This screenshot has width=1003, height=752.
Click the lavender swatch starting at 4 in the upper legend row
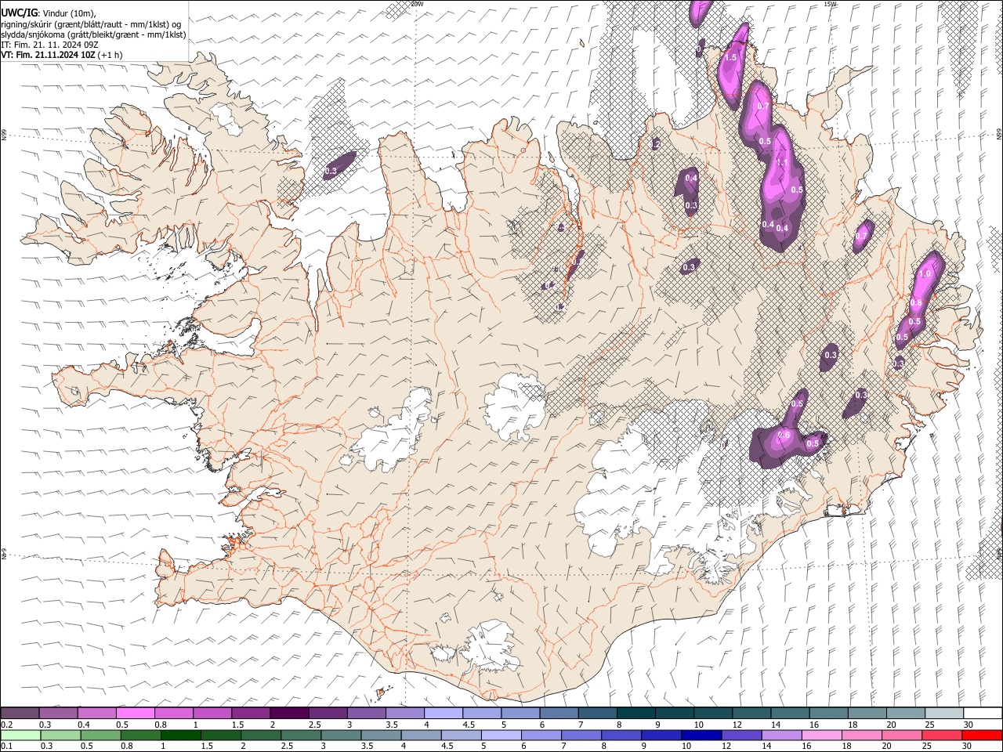tap(442, 713)
